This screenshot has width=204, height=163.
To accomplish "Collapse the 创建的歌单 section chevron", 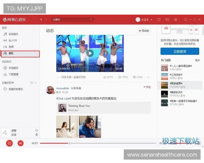I will (35, 83).
